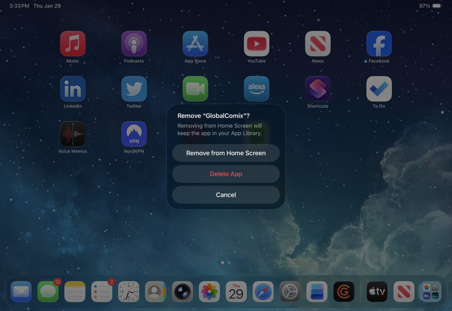
Task: Open the recent News app in dock
Action: tap(404, 292)
